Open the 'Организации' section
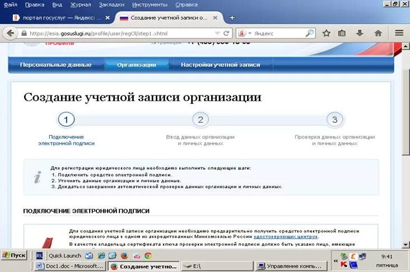Screen dimensions: 410x272 [137, 65]
